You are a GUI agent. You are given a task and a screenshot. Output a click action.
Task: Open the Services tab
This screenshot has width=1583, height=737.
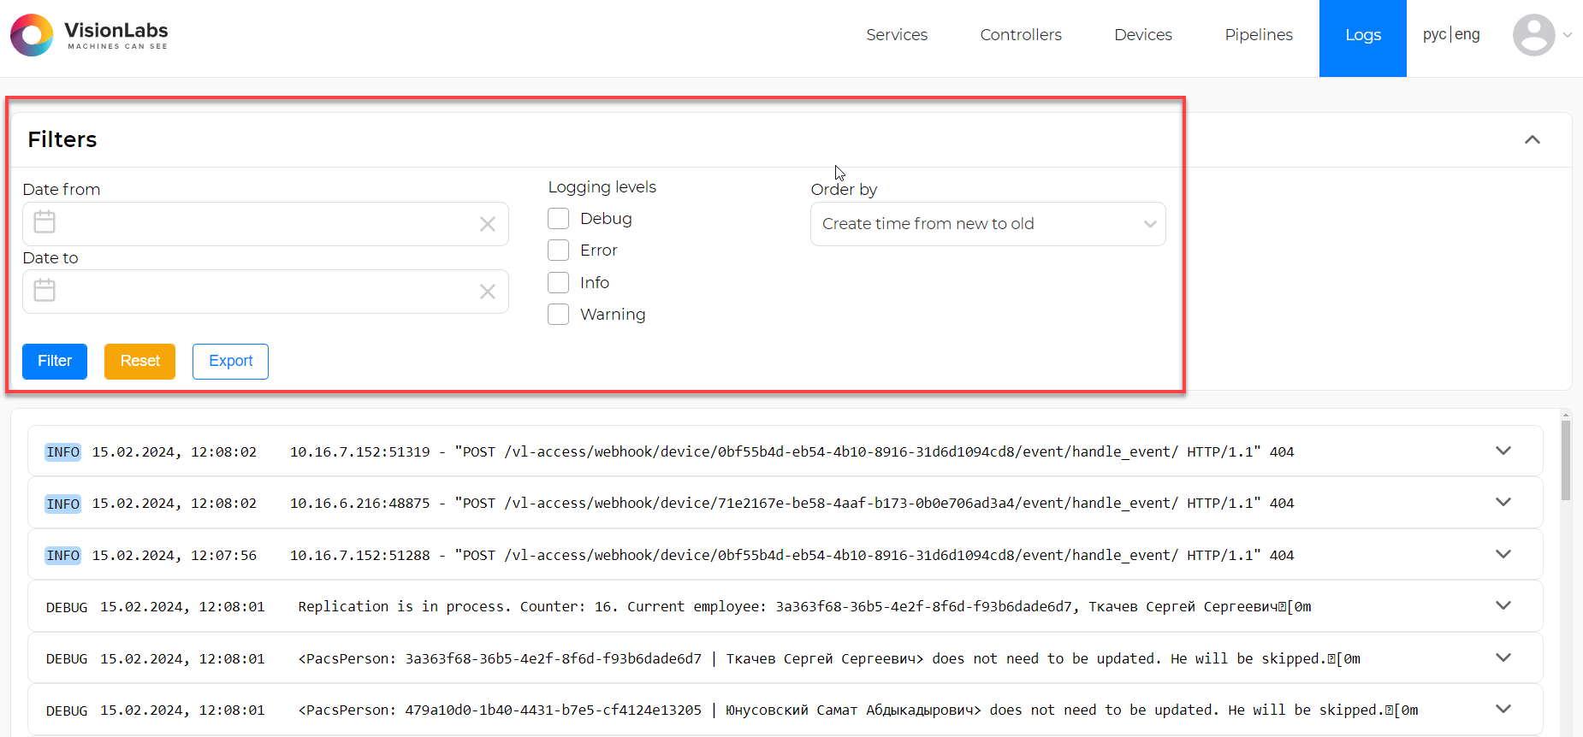coord(897,35)
